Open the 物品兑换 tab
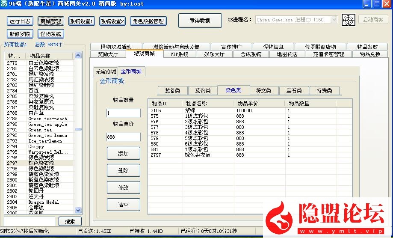393x238 pixels. [x=369, y=54]
